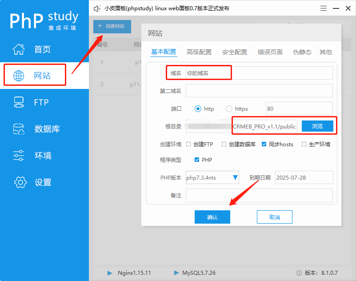Click the announcement text about linux web面板0.7
The width and height of the screenshot is (356, 281).
[167, 8]
